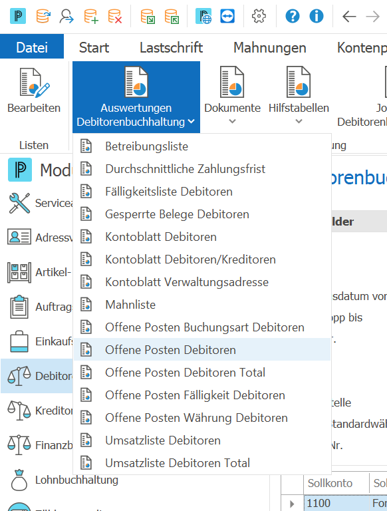Image resolution: width=387 pixels, height=511 pixels.
Task: Go back with the left arrow
Action: coord(349,16)
